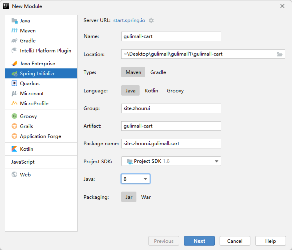Open start.spring.io server URL link

click(x=129, y=20)
